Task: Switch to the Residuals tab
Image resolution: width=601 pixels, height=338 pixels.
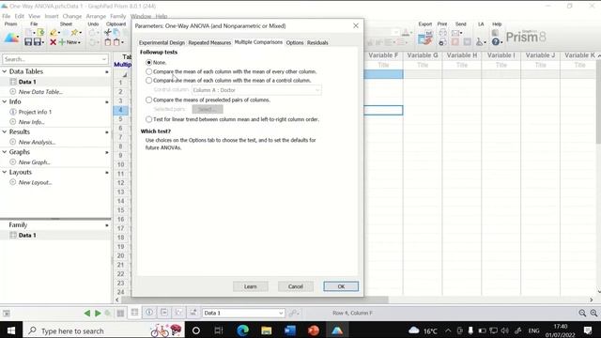Action: 317,42
